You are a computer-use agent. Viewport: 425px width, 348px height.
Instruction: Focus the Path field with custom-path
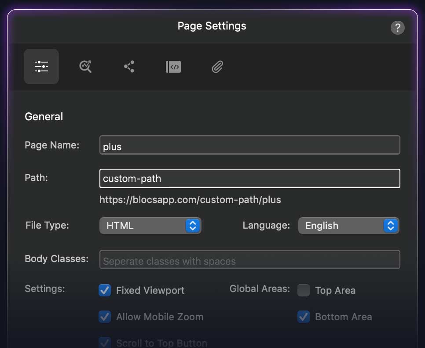tap(249, 178)
